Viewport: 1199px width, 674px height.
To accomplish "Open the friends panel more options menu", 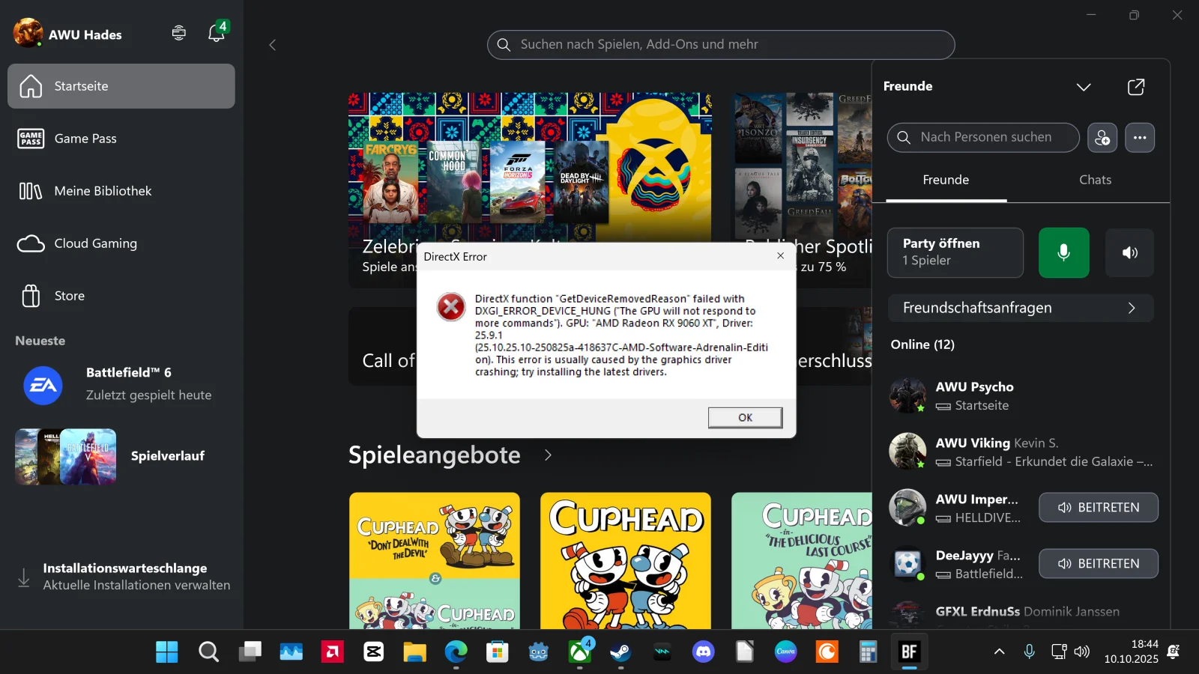I will pyautogui.click(x=1140, y=138).
